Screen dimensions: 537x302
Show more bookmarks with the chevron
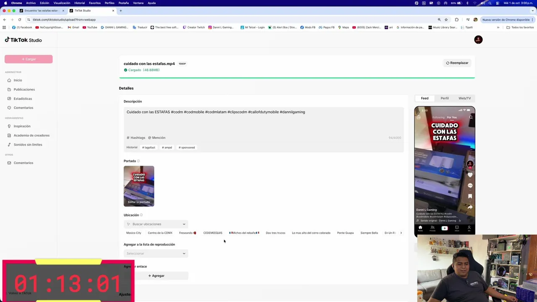(x=498, y=27)
